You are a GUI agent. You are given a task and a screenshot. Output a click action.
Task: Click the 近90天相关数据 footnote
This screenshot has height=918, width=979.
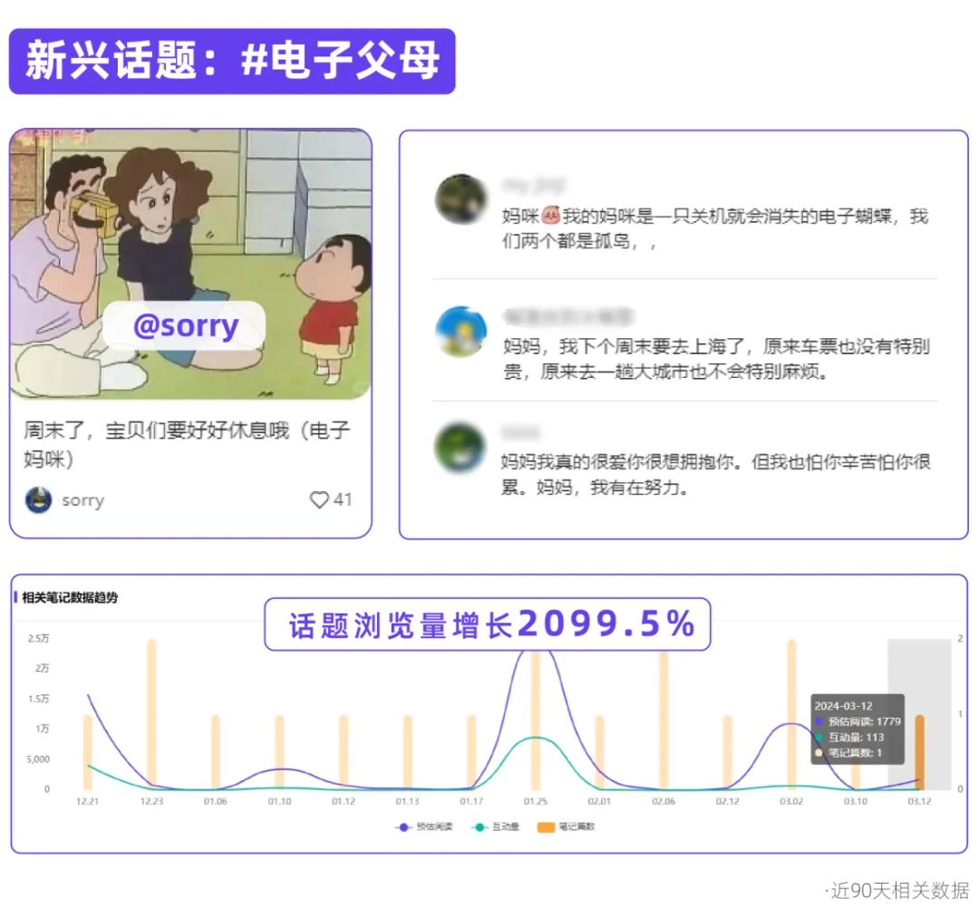(897, 891)
